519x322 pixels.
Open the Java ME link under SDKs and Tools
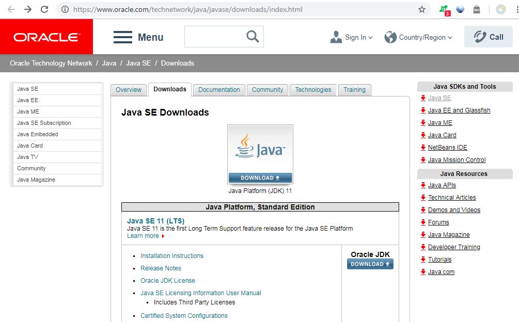440,123
